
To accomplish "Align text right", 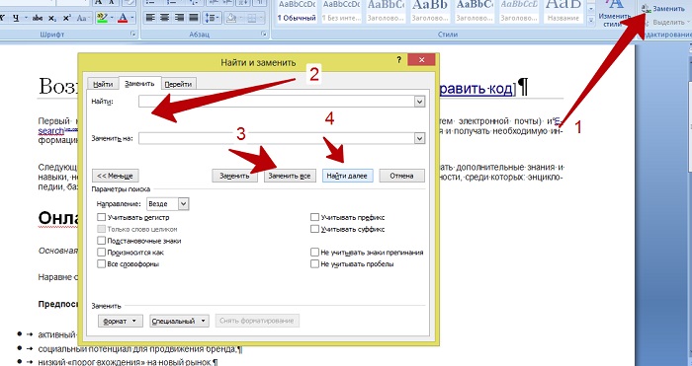I will pyautogui.click(x=179, y=18).
